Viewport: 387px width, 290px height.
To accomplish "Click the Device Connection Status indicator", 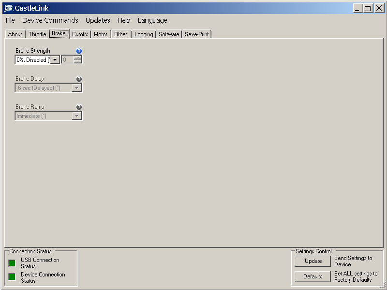I will pos(12,277).
